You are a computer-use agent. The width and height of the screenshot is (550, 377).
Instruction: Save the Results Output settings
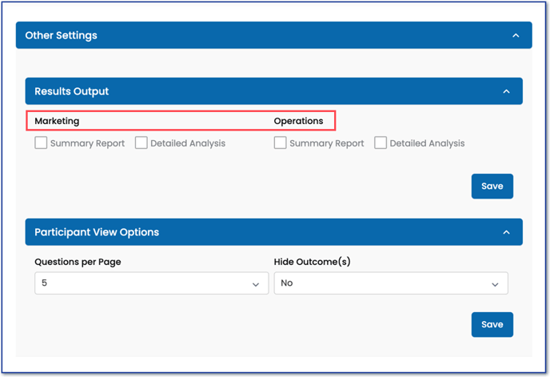[x=492, y=186]
